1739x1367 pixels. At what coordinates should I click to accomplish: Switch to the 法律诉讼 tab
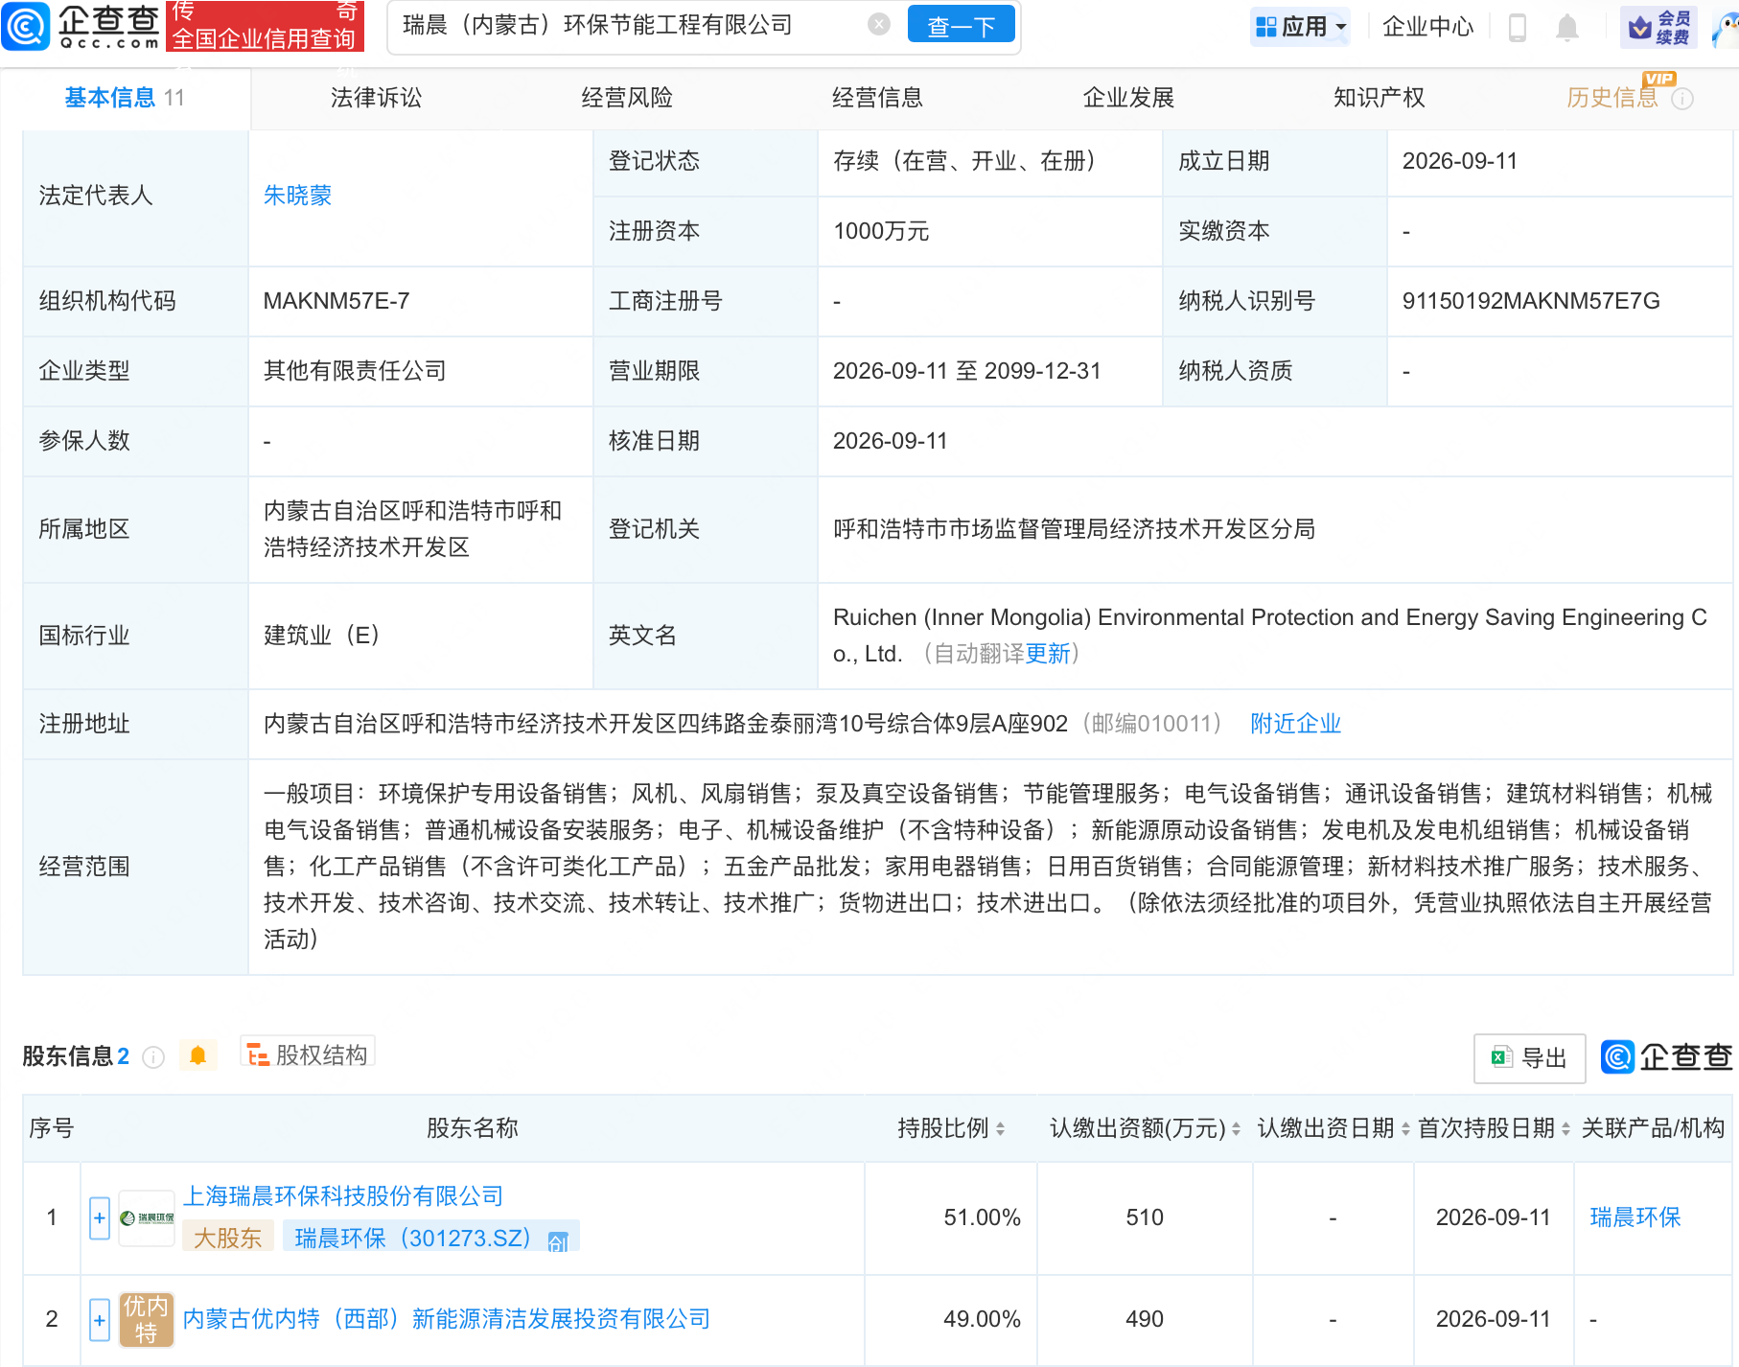(x=377, y=98)
